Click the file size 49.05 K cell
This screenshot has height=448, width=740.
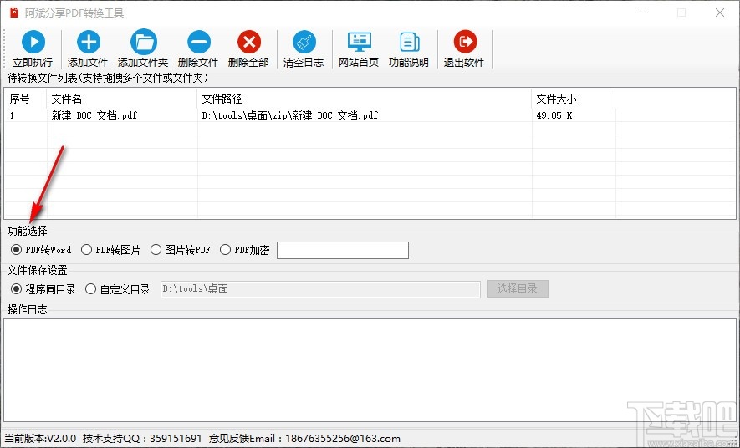[x=554, y=115]
